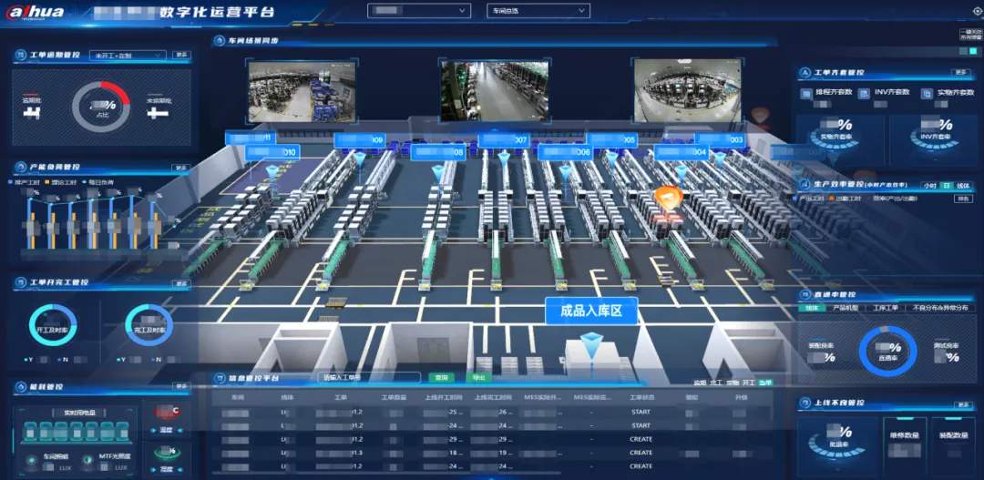Select the 产品机型 tab
The image size is (984, 480).
pos(844,308)
